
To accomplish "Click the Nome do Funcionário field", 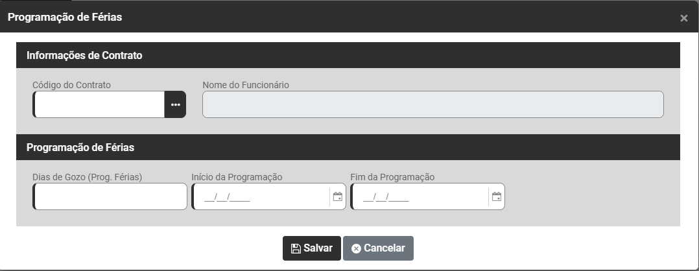I will point(432,104).
